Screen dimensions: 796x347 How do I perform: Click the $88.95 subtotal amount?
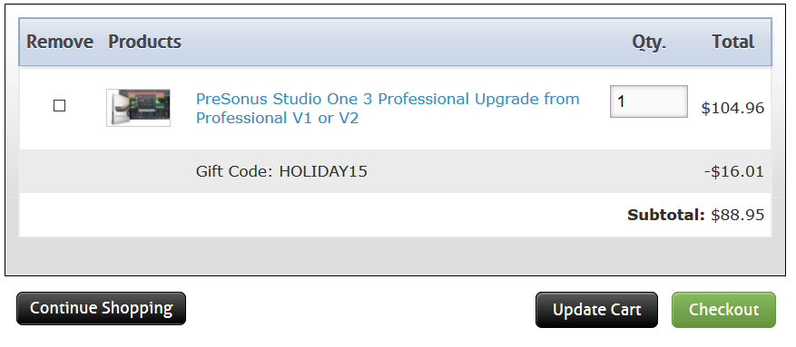point(737,215)
